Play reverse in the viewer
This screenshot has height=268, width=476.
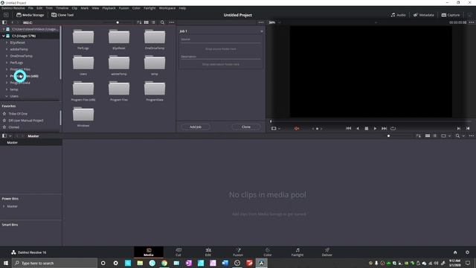coord(358,129)
